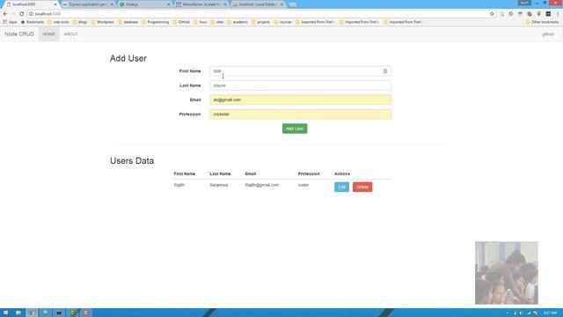Image resolution: width=563 pixels, height=317 pixels.
Task: Open the github link in navbar
Action: point(548,34)
